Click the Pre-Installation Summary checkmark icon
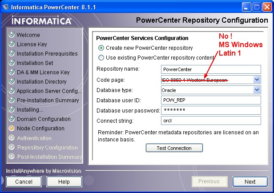The height and width of the screenshot is (193, 274). tap(12, 100)
